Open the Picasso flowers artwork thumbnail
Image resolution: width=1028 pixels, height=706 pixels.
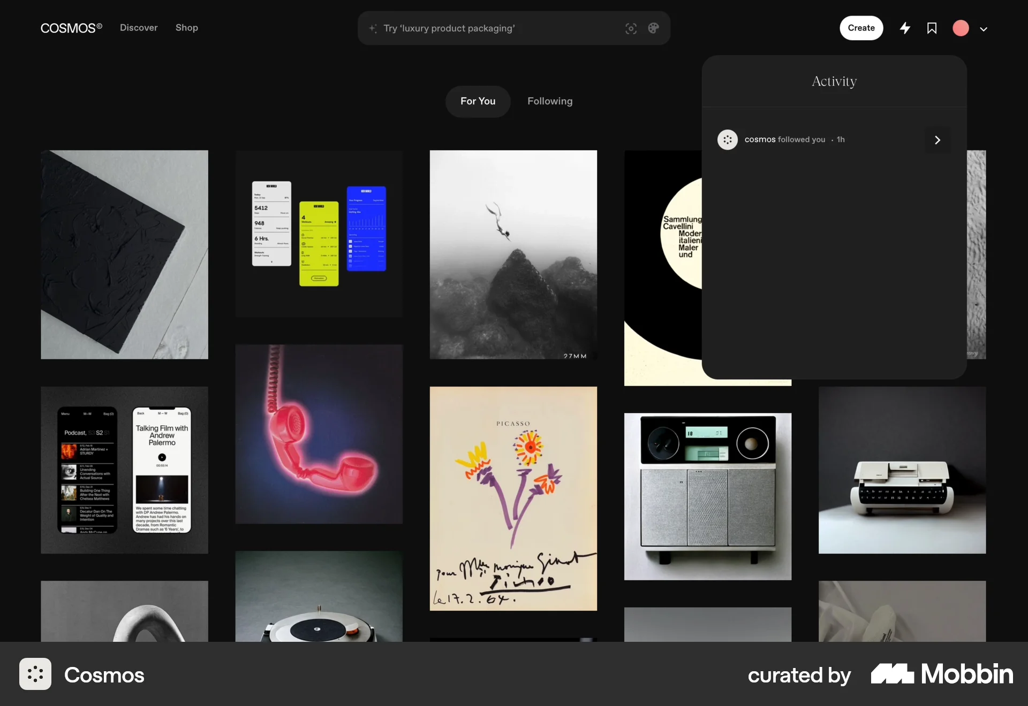(x=513, y=498)
